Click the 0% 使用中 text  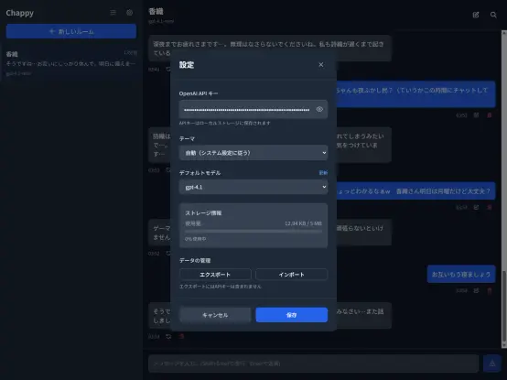(195, 239)
